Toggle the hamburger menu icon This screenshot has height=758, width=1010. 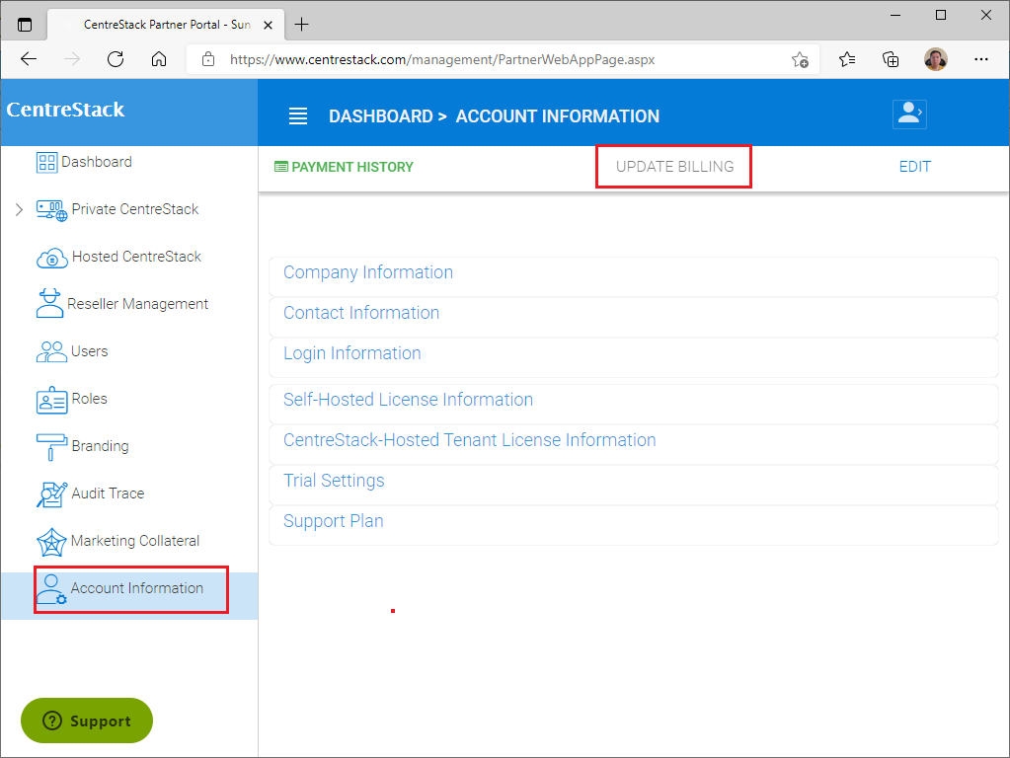click(297, 115)
